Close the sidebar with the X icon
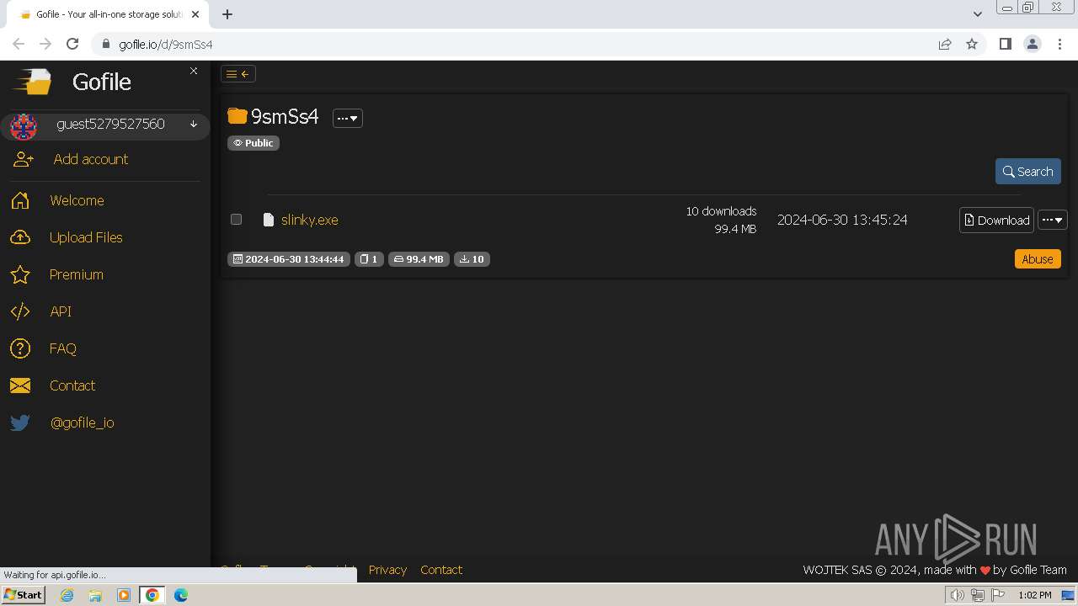Viewport: 1078px width, 606px height. 194,71
